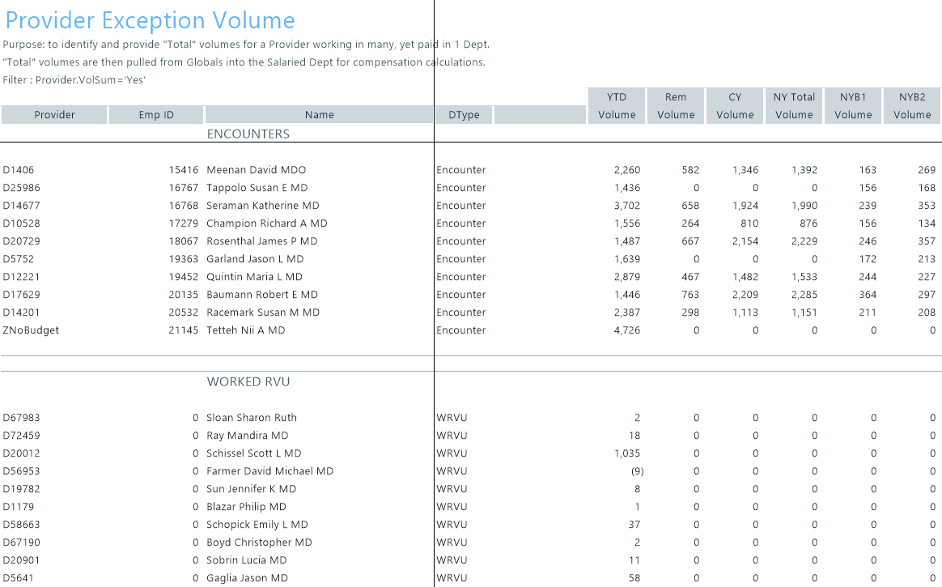
Task: Click the NYB2 Volume column header
Action: click(912, 106)
